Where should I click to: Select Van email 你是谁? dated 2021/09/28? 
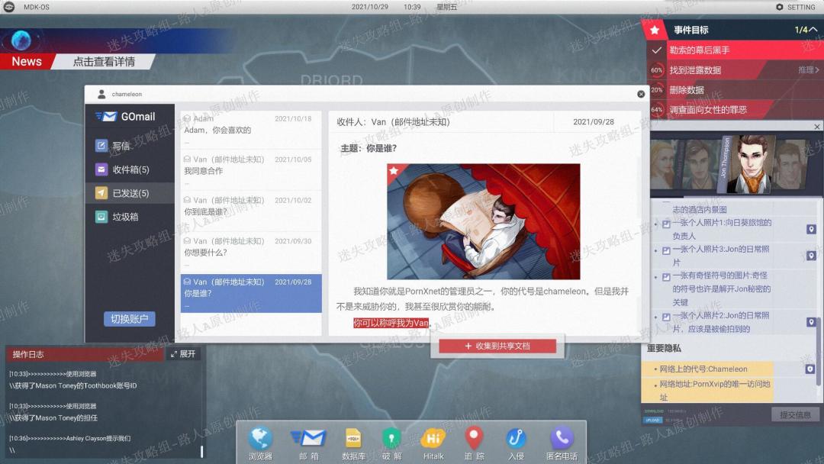point(251,293)
